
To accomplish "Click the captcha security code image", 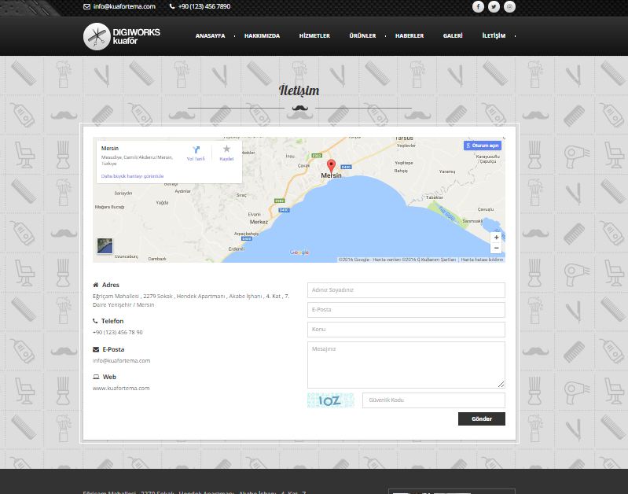I will [x=330, y=400].
